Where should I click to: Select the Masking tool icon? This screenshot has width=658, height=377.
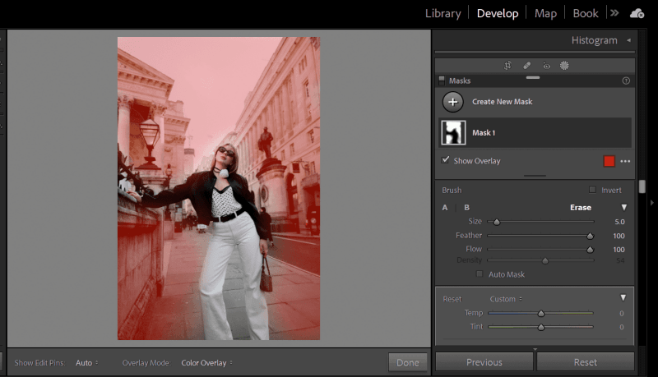coord(564,65)
